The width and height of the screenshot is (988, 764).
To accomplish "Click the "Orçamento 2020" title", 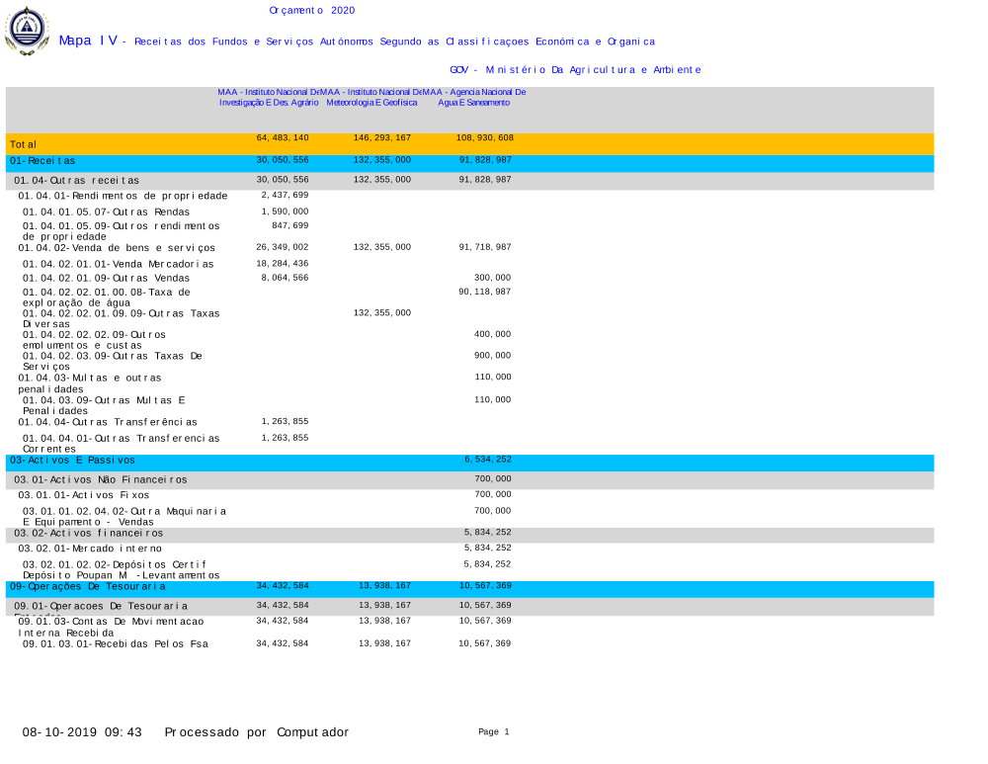I will 311,11.
